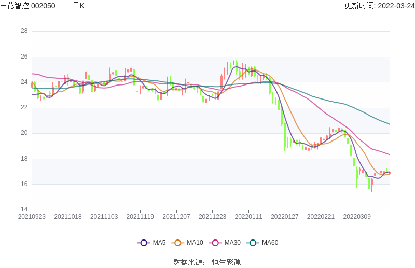Image resolution: width=415 pixels, height=268 pixels.
Task: Click the MA60 teal legend marker circle
Action: tap(253, 243)
